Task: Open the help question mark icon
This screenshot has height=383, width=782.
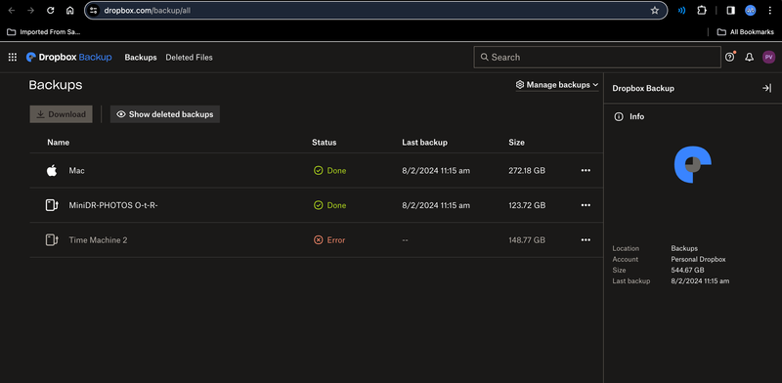Action: coord(729,58)
